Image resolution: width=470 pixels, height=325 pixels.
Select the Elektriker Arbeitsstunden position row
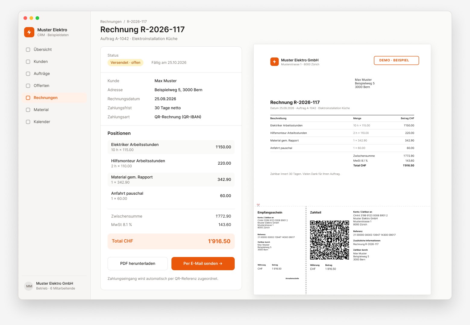[x=171, y=147]
